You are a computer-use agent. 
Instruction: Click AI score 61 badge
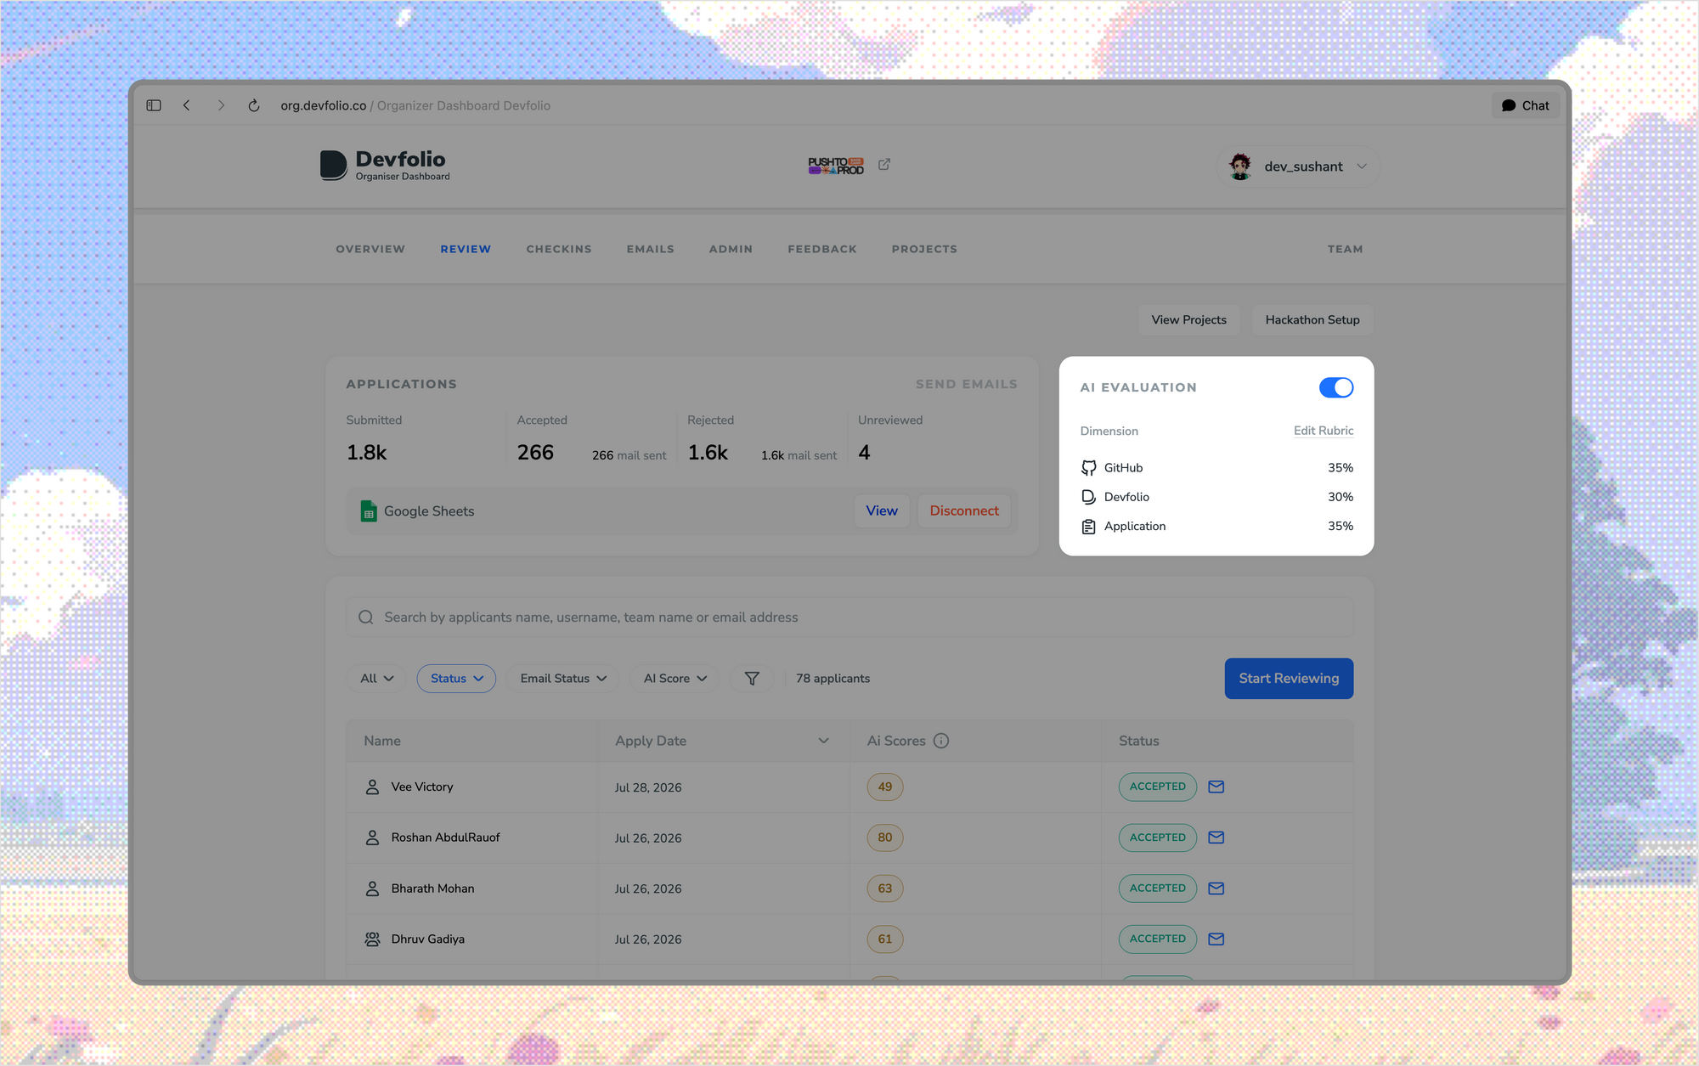point(885,939)
